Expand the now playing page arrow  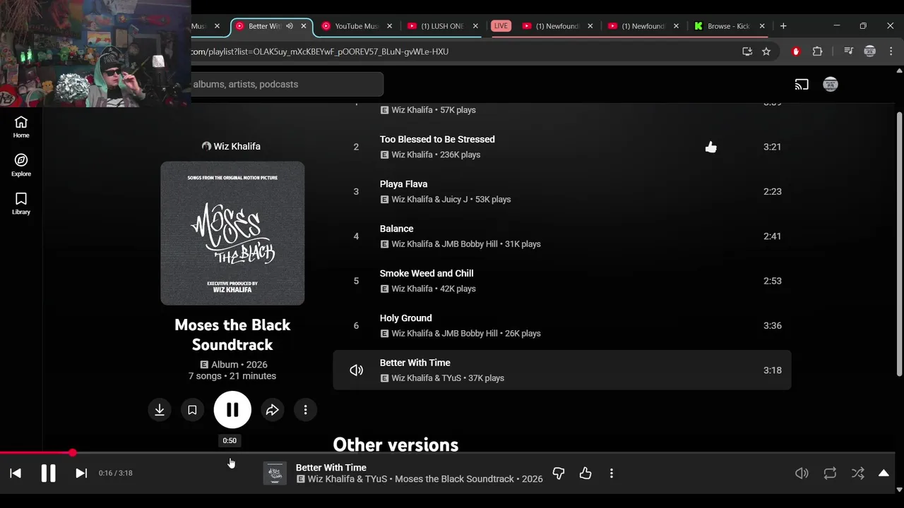[884, 473]
